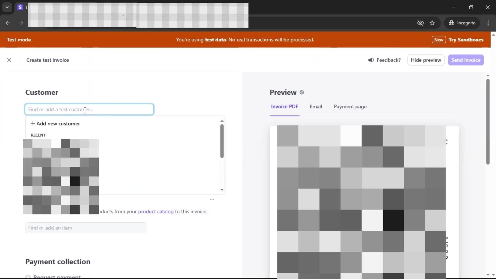496x279 pixels.
Task: Bookmark this page with star icon
Action: [x=432, y=23]
